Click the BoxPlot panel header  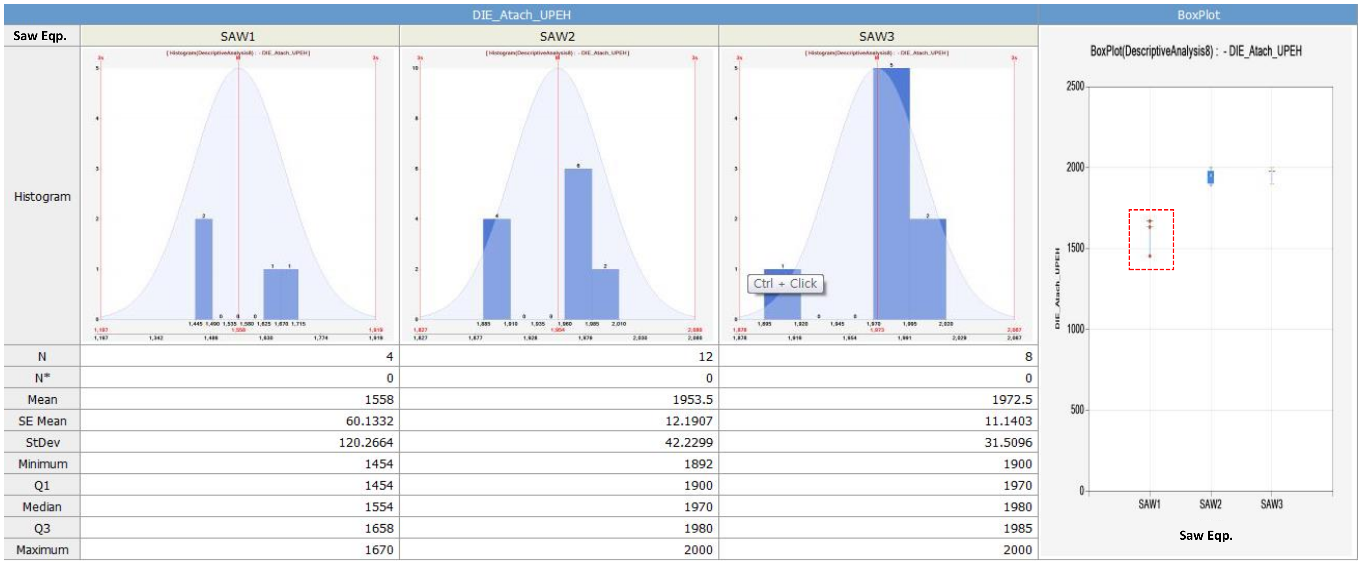[1198, 15]
